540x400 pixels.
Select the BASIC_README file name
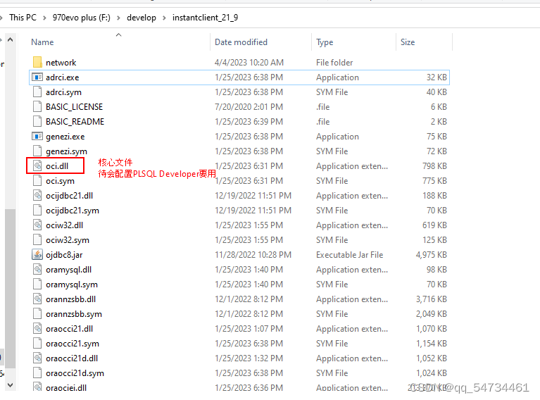click(75, 122)
